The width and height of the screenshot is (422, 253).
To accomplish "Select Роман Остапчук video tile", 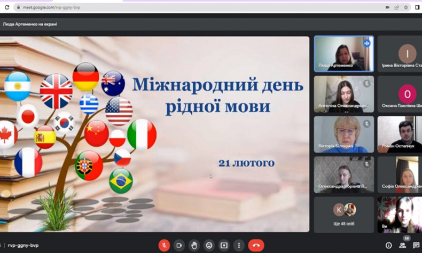I will pos(400,135).
